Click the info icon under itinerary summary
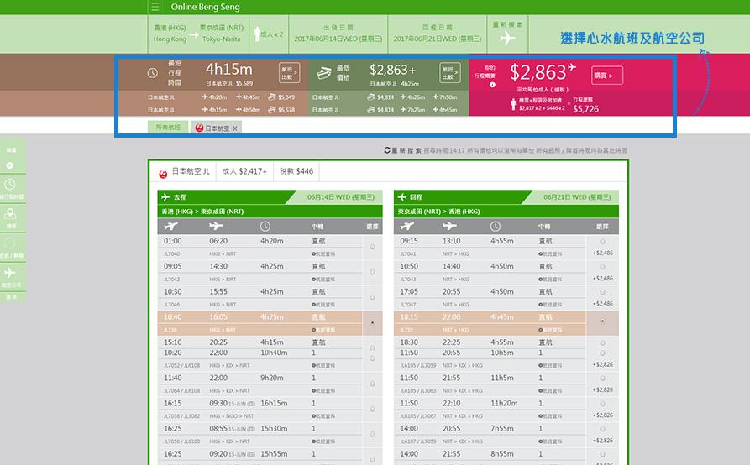 click(x=492, y=85)
